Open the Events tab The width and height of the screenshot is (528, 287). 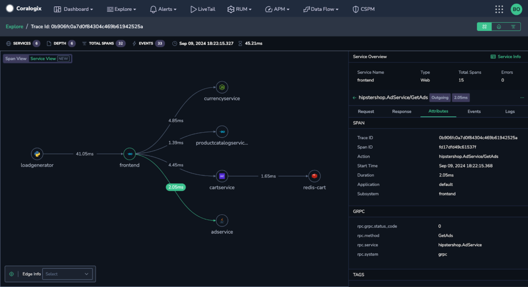474,111
